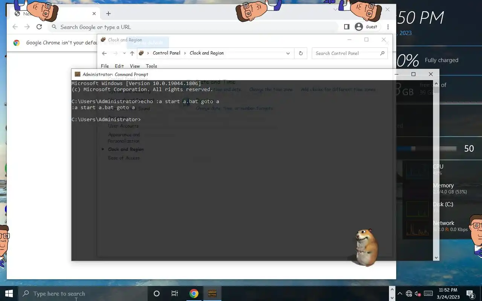Click Chrome's forward navigation arrow
The width and height of the screenshot is (482, 301).
tap(27, 27)
